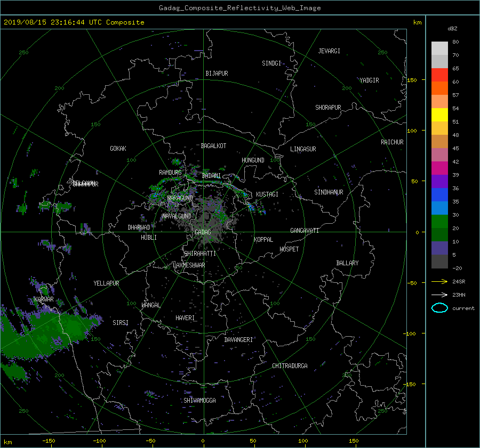
Task: Click the SHORAPUR city label
Action: (328, 108)
